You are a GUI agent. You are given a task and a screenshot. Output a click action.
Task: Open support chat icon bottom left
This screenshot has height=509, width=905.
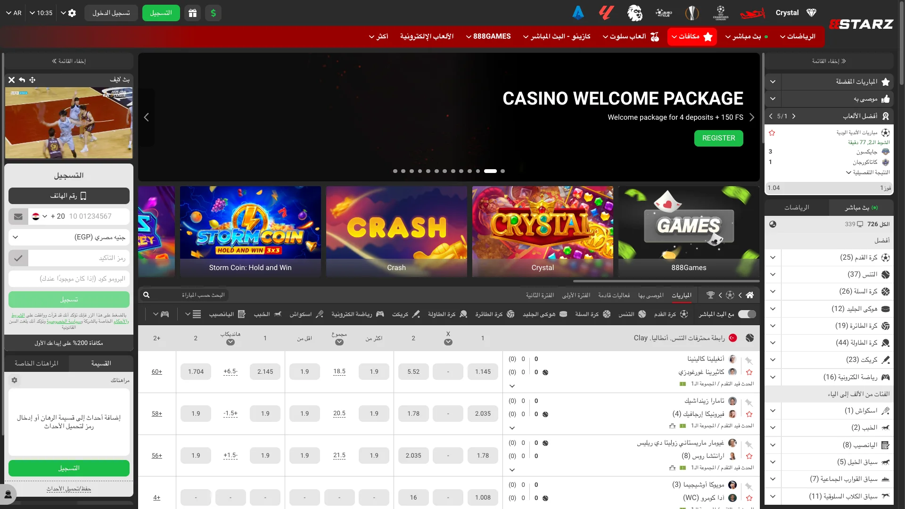coord(8,494)
